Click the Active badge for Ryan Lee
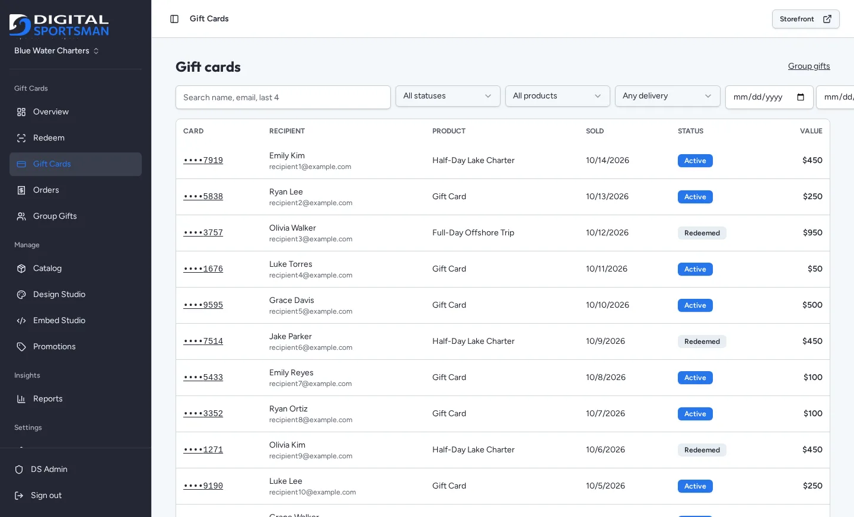 (695, 197)
